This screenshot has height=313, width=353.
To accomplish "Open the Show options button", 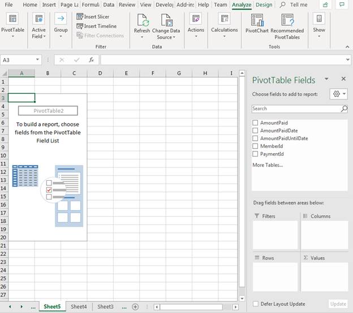I will (319, 25).
